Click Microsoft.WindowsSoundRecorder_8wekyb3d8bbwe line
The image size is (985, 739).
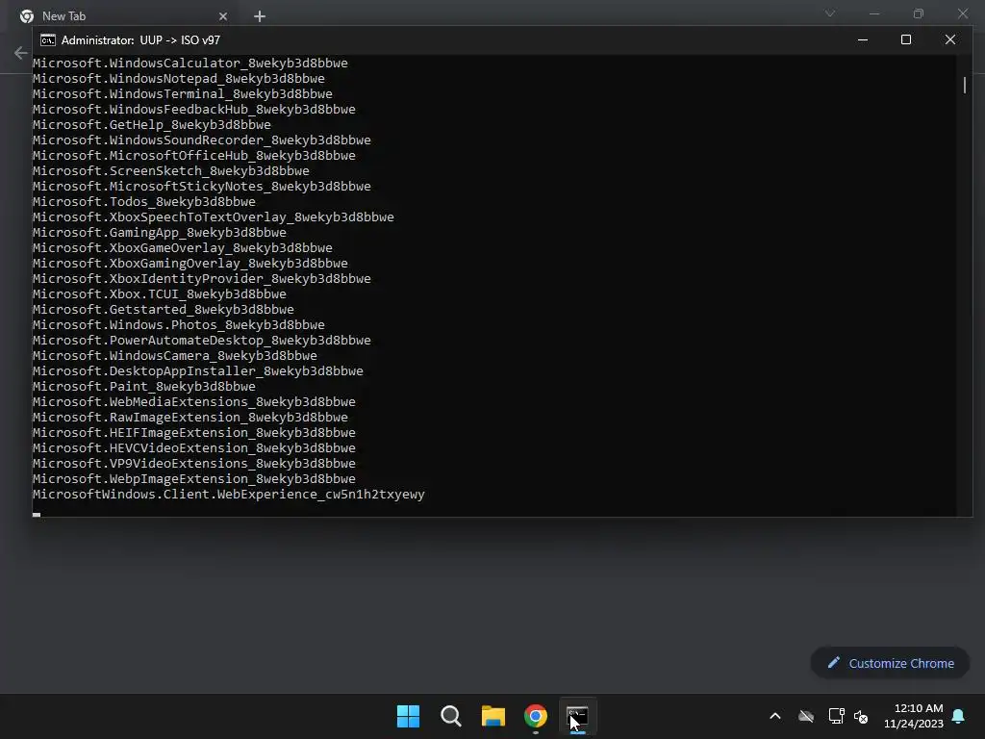202,140
